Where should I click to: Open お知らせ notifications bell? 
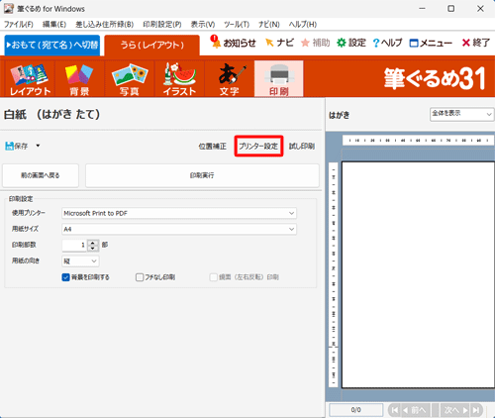point(234,43)
